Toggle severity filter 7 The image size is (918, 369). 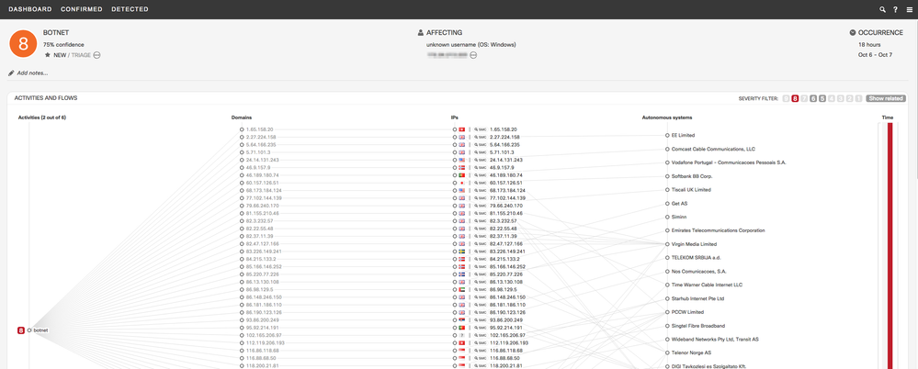point(804,99)
